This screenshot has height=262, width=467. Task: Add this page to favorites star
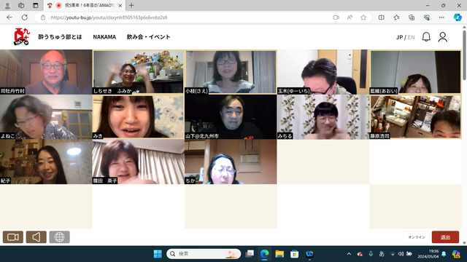pyautogui.click(x=363, y=17)
